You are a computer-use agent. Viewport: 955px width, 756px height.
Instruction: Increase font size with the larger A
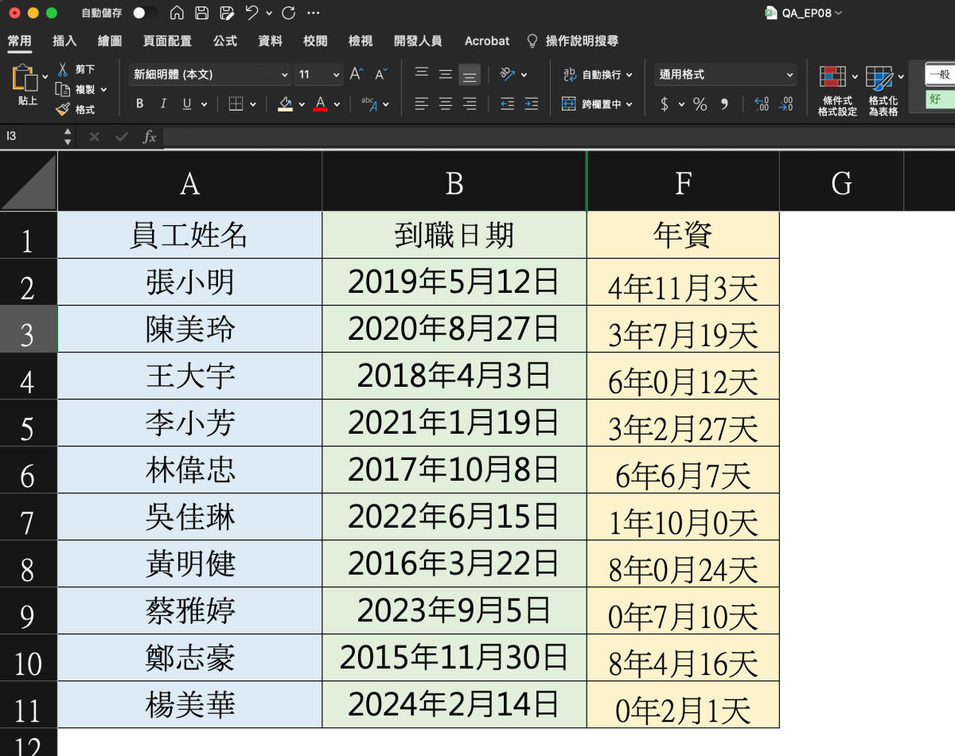357,74
